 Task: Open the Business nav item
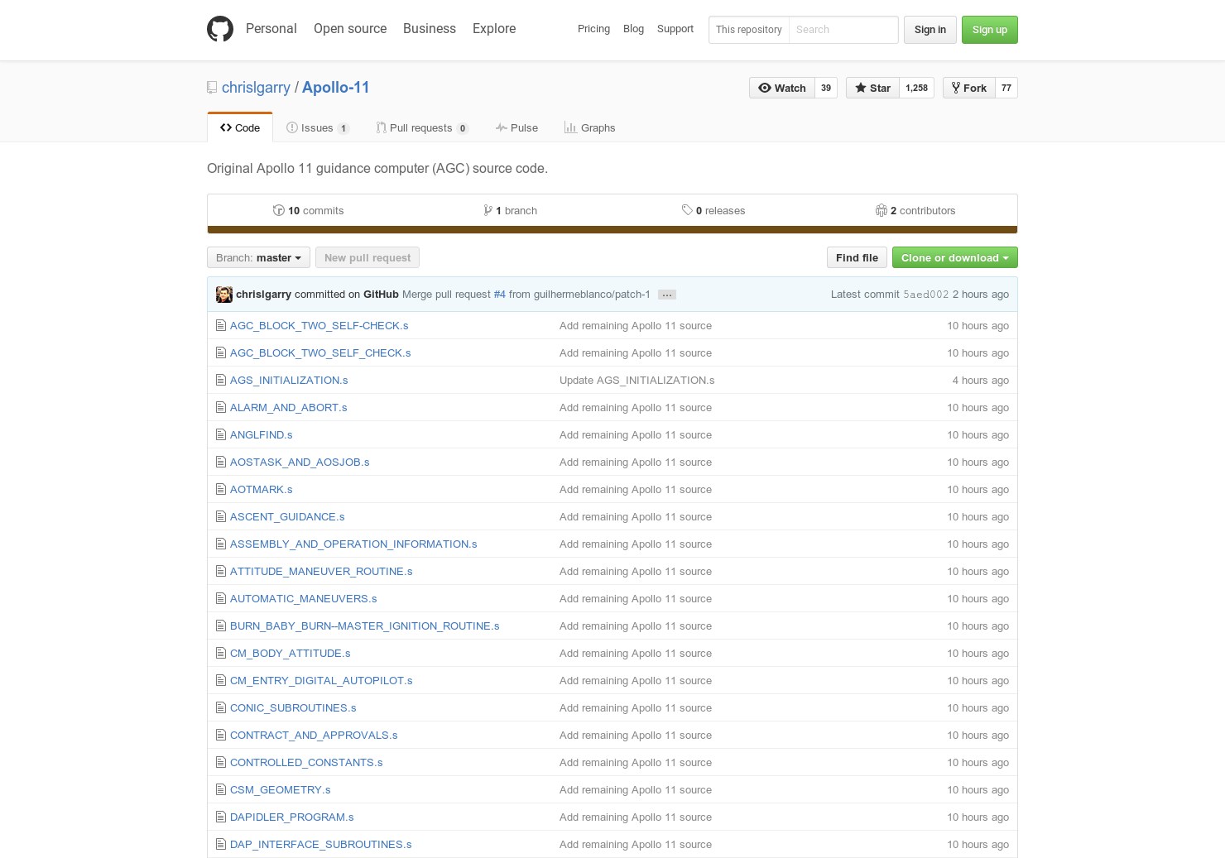pos(430,29)
